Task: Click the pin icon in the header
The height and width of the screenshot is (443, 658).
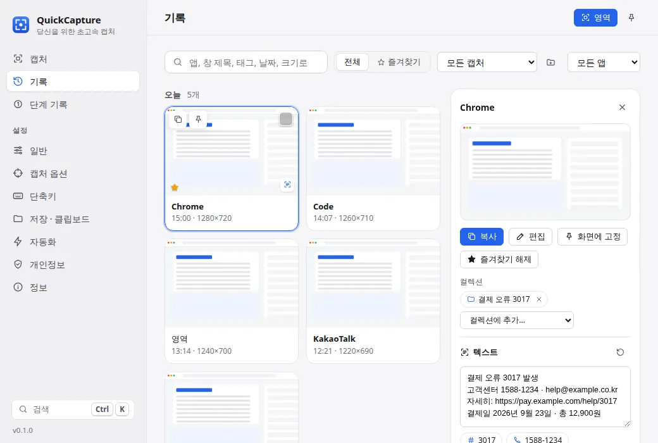Action: click(x=631, y=18)
